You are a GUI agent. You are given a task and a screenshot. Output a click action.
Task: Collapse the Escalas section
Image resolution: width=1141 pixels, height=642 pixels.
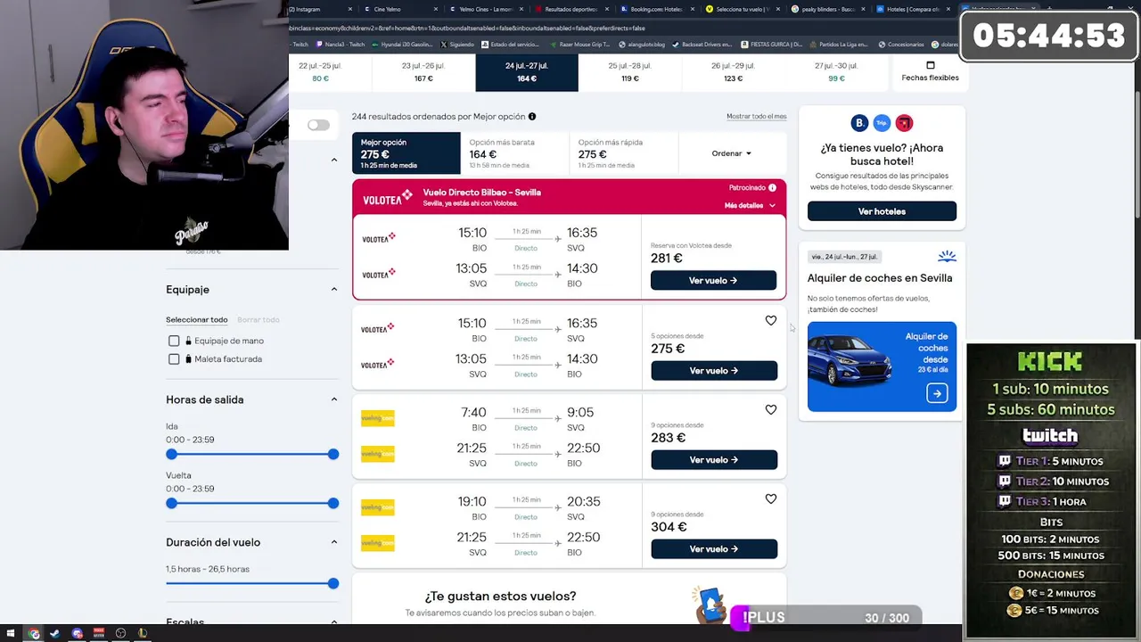point(334,621)
